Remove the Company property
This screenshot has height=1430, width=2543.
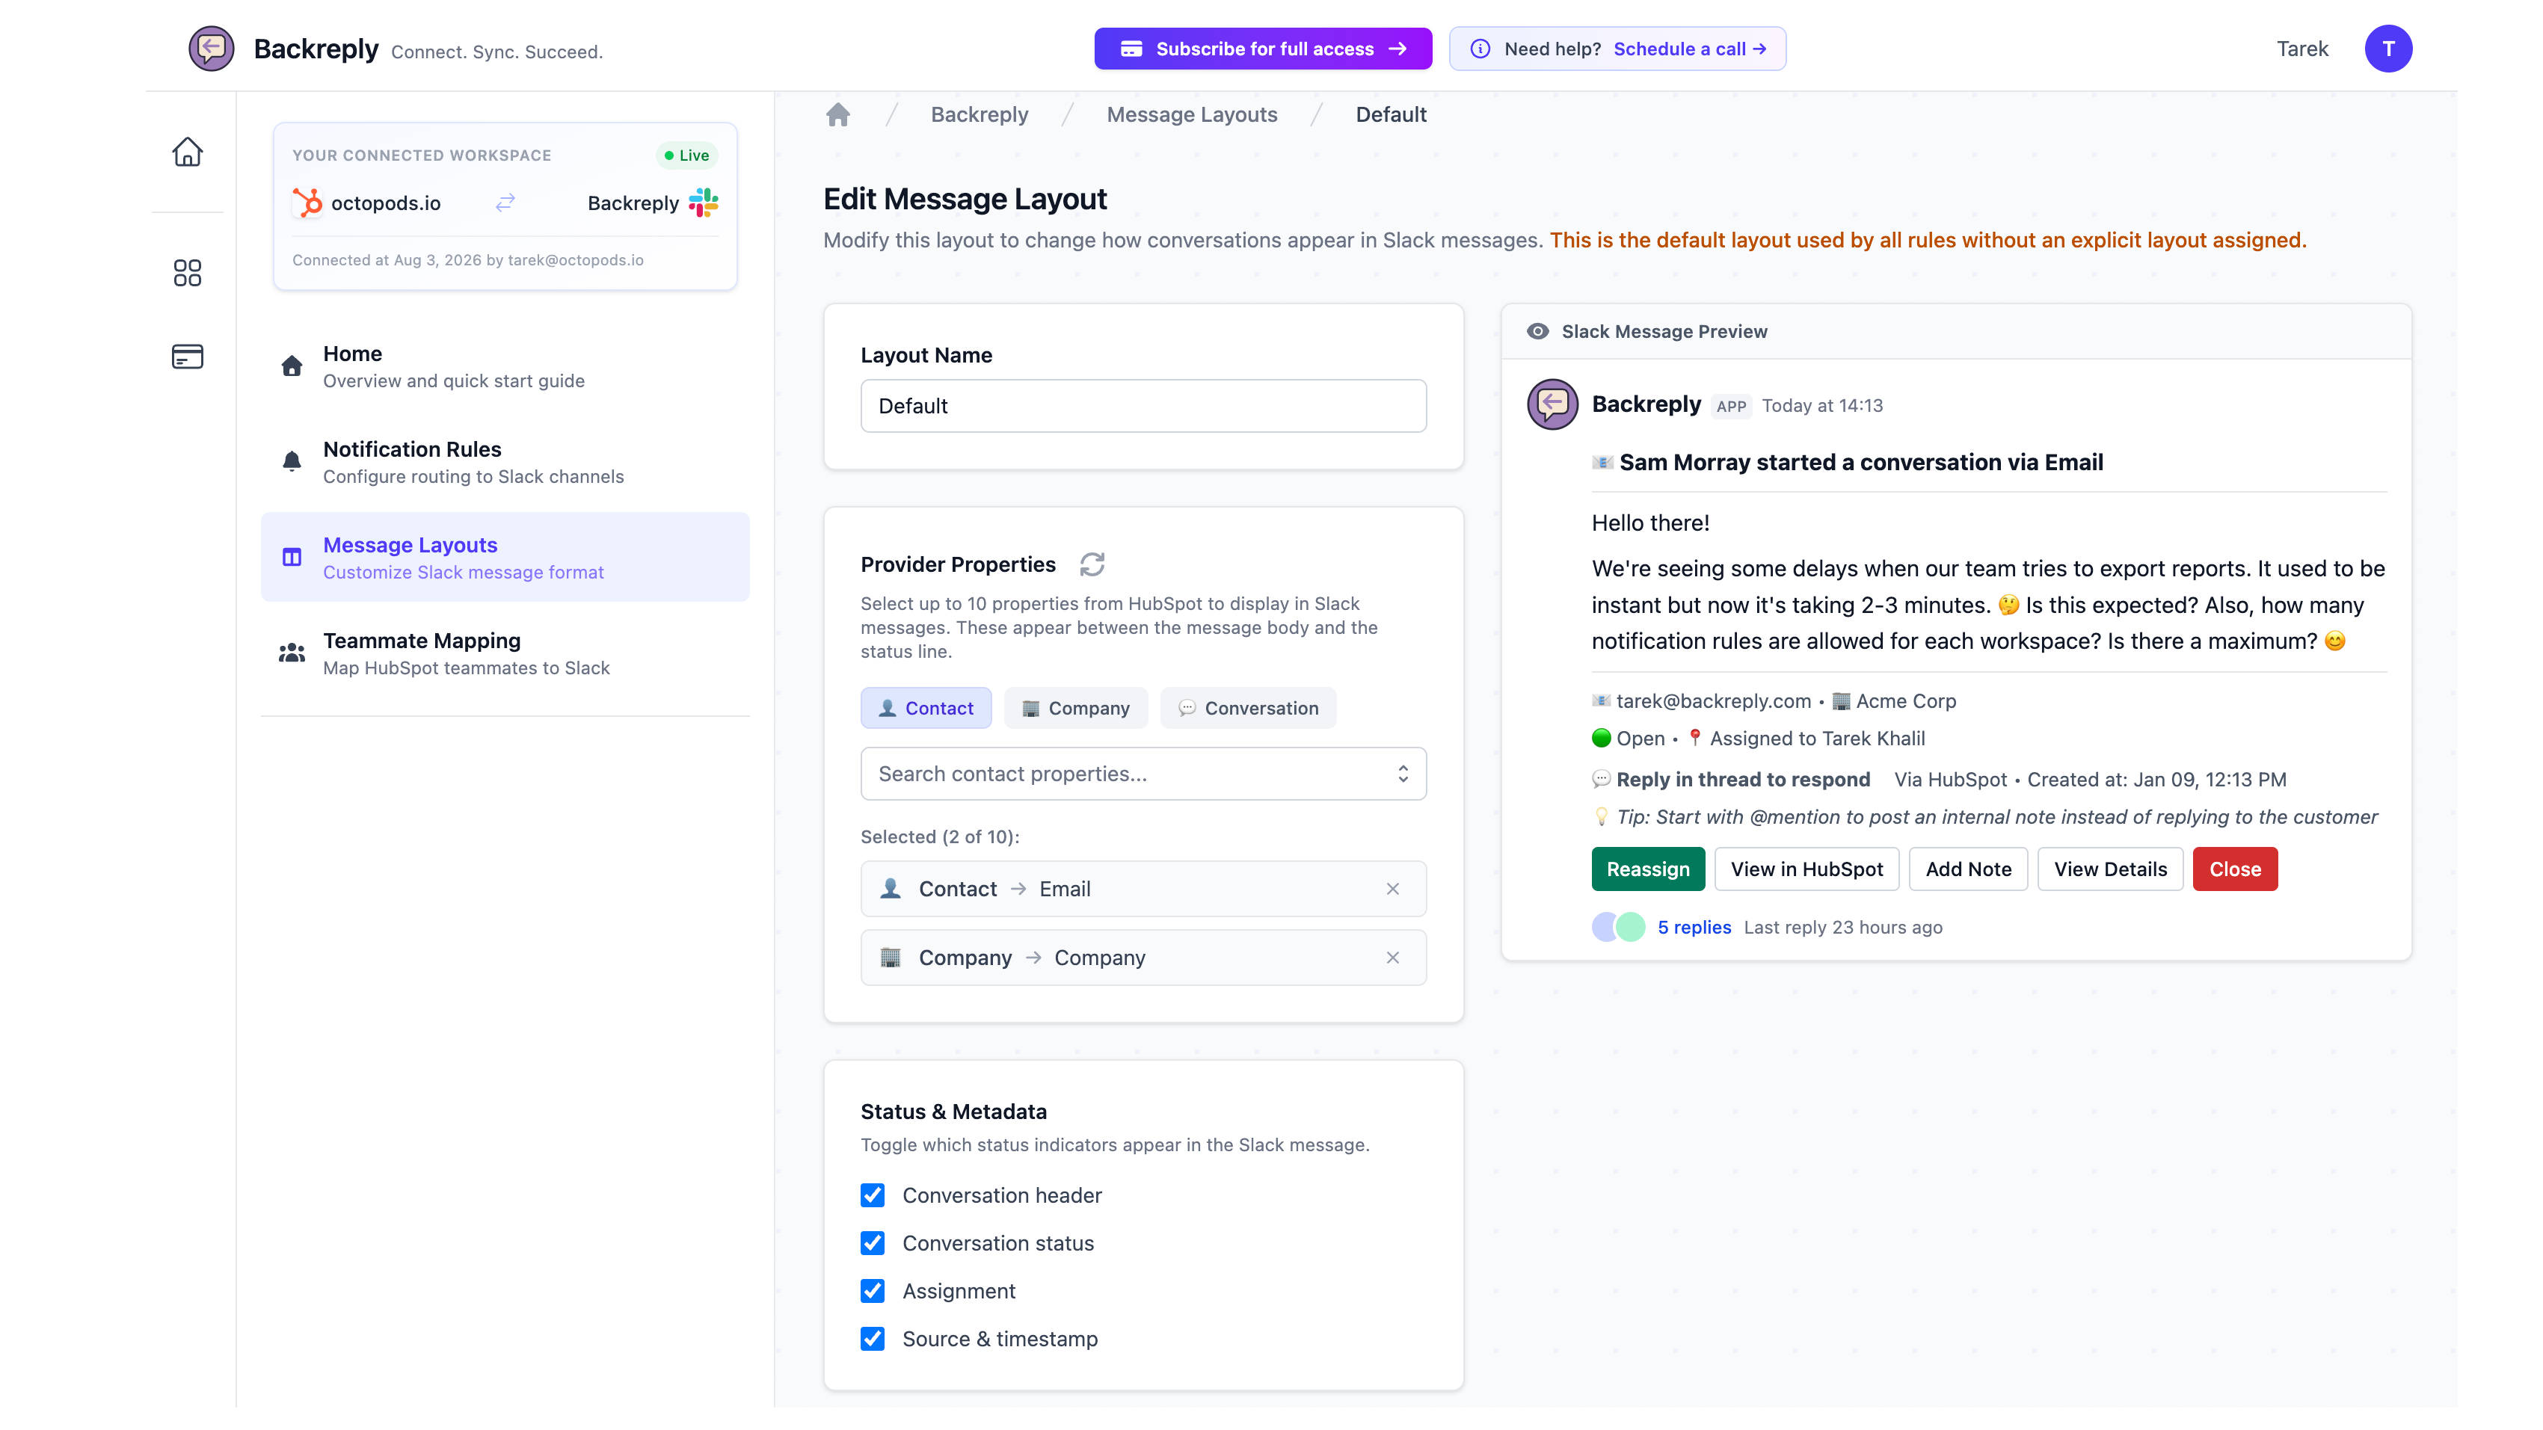1393,958
